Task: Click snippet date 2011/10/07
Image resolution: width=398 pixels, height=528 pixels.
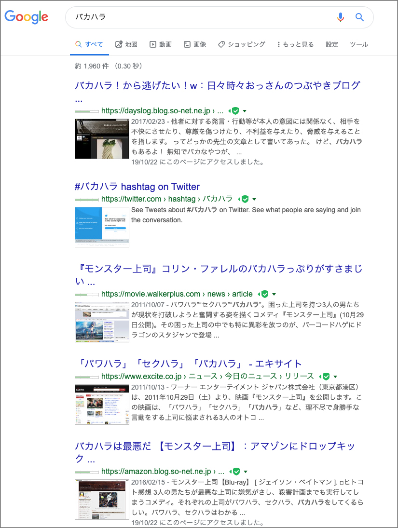Action: click(x=148, y=305)
